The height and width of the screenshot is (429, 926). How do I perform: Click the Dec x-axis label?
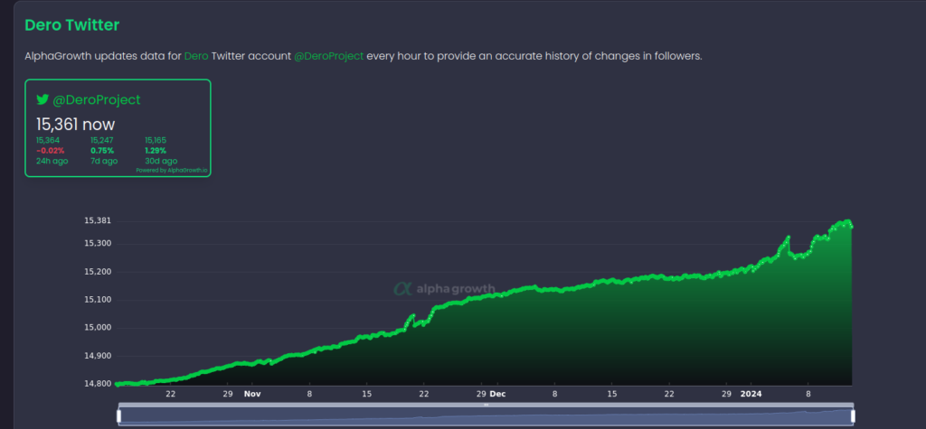(x=498, y=394)
